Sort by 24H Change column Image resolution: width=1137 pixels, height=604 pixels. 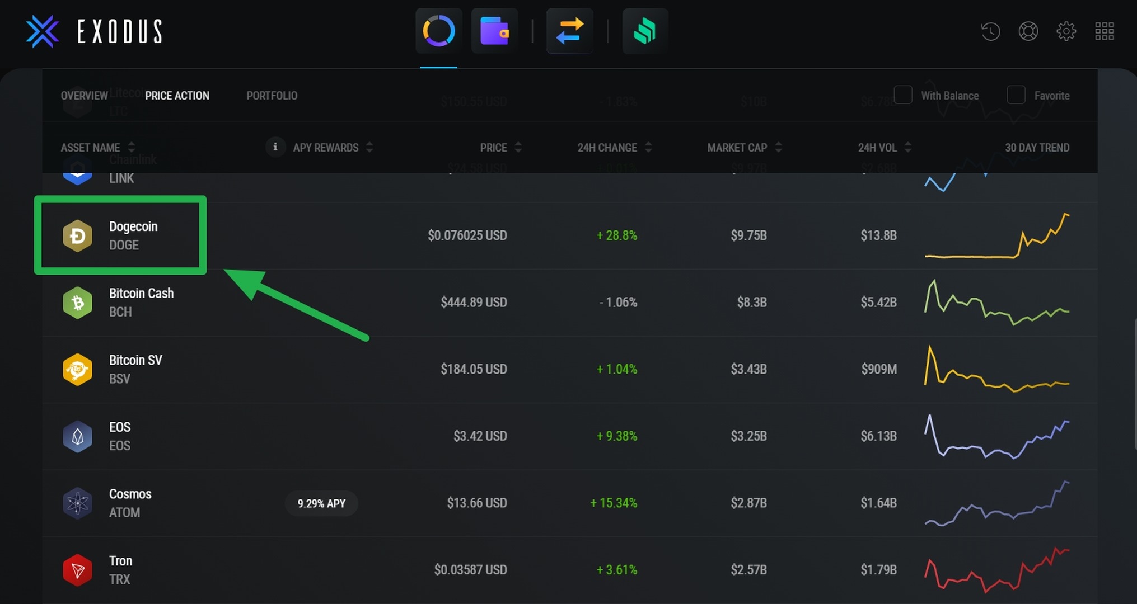tap(615, 148)
